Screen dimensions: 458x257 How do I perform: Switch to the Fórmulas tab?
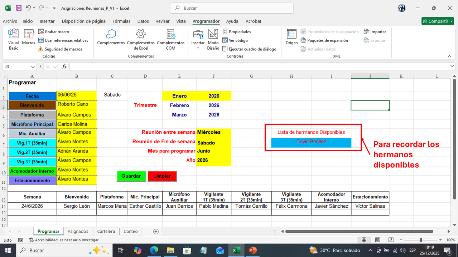(121, 21)
